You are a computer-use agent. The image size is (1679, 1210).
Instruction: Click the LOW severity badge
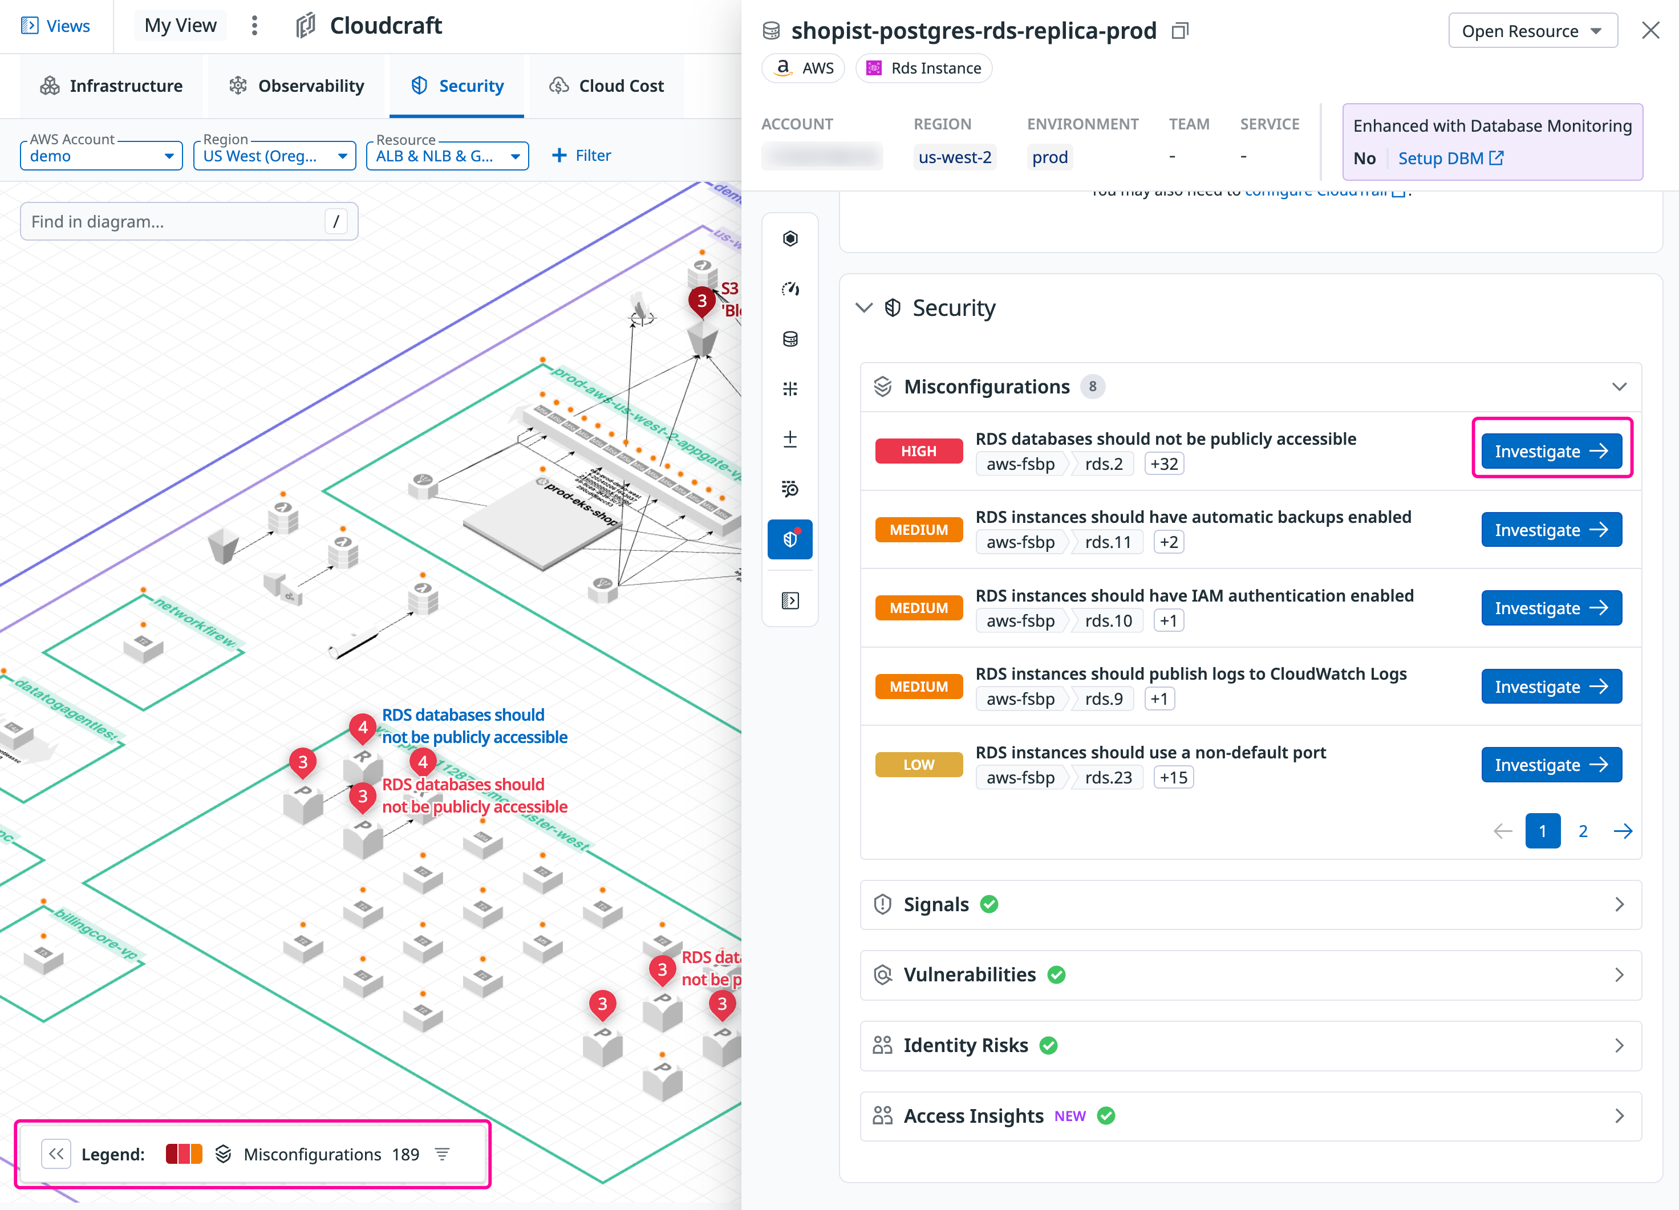pos(919,765)
